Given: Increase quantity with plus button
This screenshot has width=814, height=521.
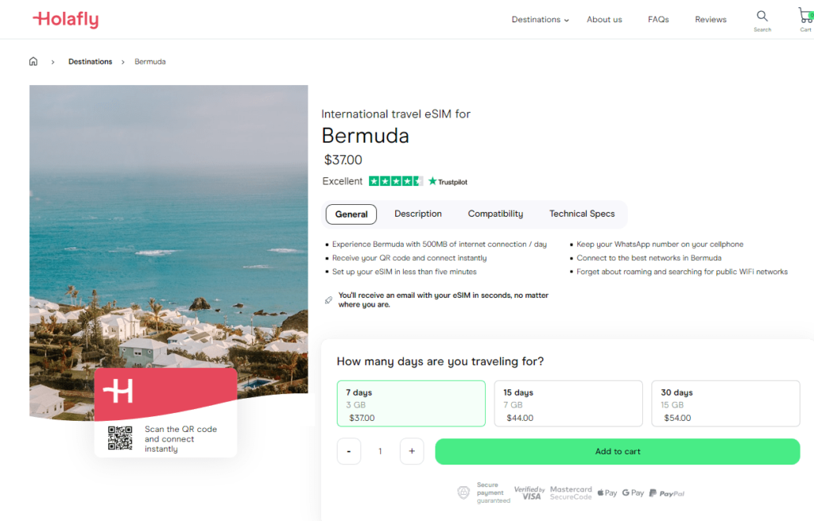Looking at the screenshot, I should 412,451.
